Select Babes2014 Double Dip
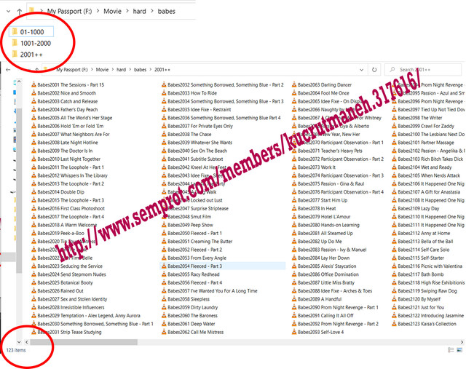The image size is (466, 369). 58,192
